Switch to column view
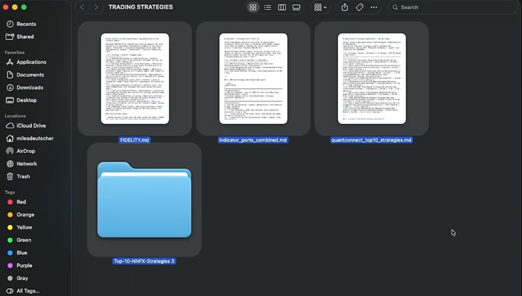The image size is (522, 296). click(x=282, y=7)
